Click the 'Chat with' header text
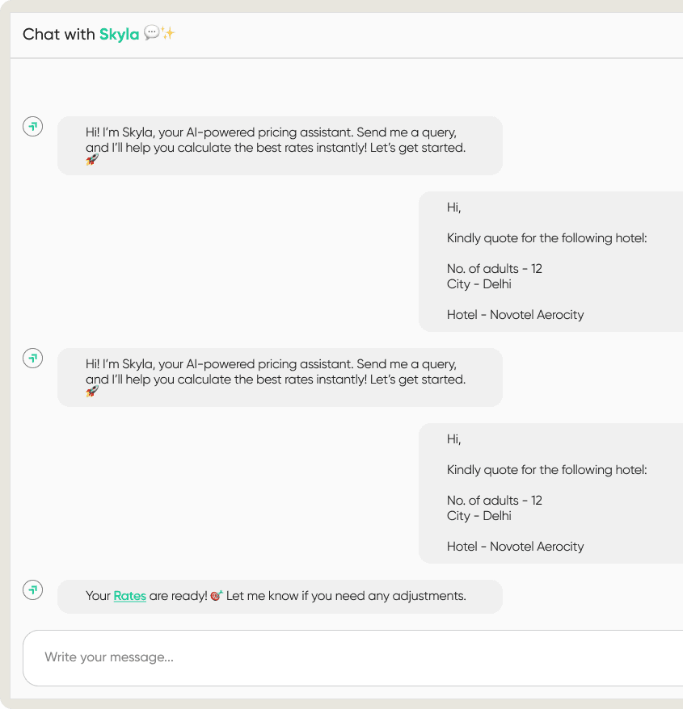 [x=59, y=34]
